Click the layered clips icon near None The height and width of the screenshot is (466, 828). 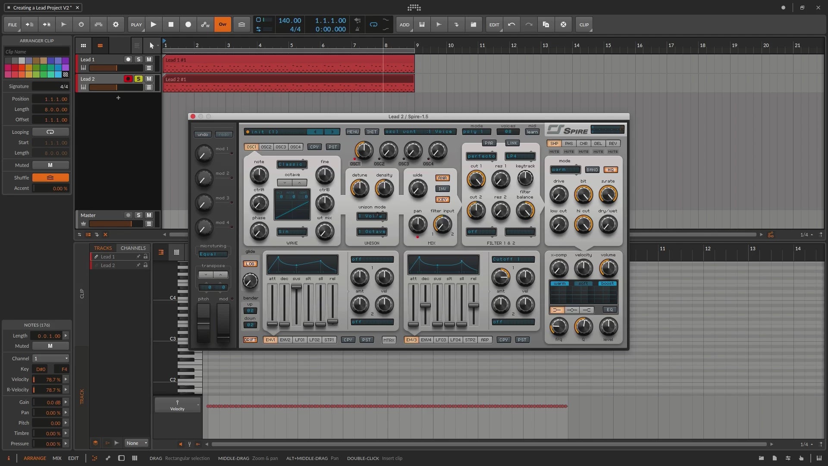95,443
